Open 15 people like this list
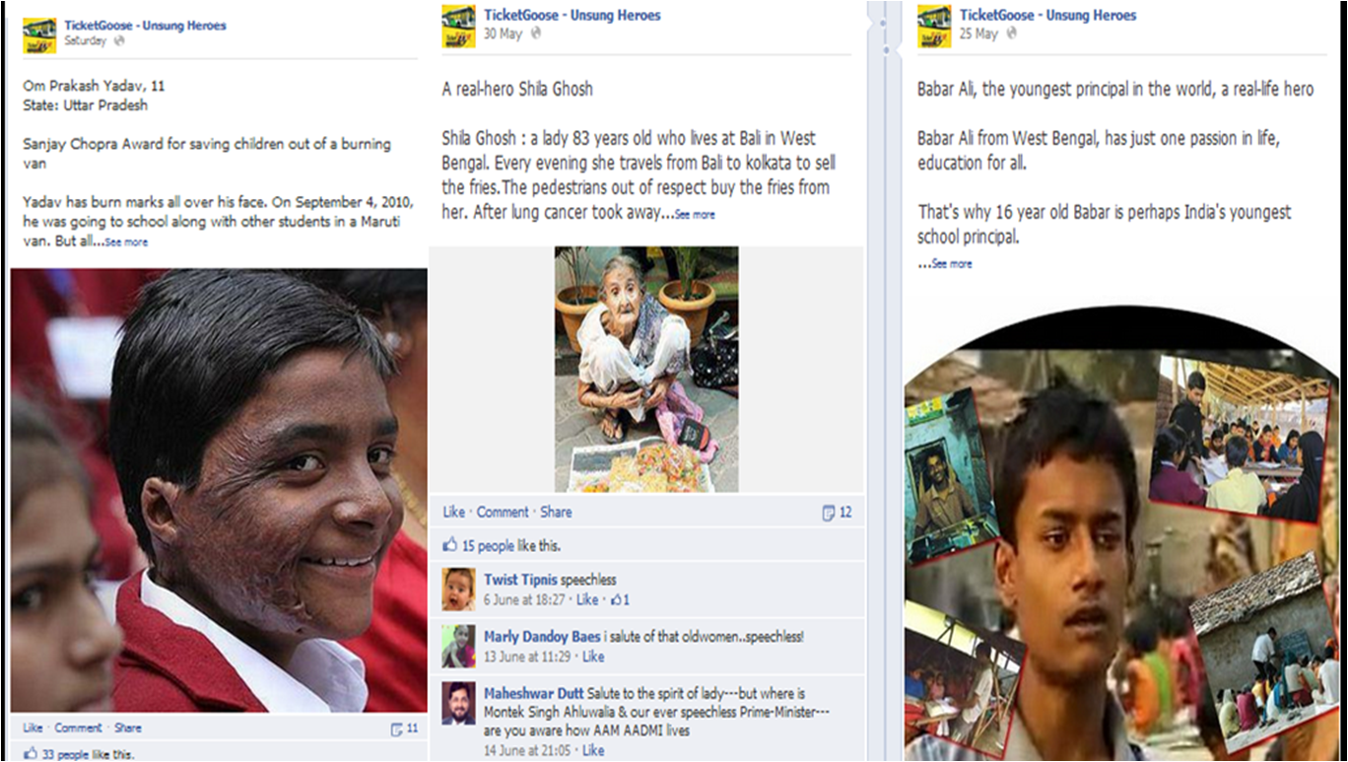The height and width of the screenshot is (762, 1348). pyautogui.click(x=511, y=545)
